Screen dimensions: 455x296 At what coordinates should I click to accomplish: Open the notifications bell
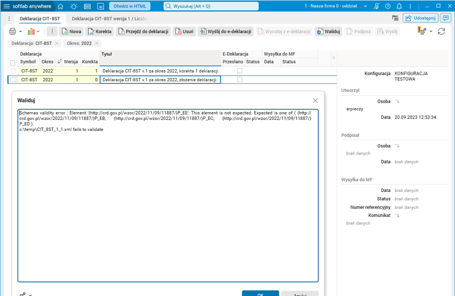click(399, 6)
